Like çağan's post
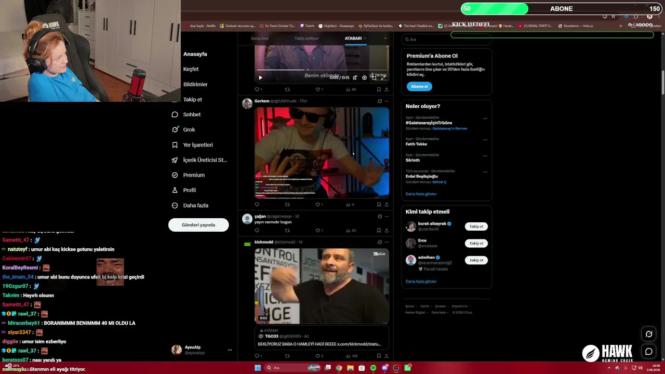Screen dimensions: 665x374 318,231
